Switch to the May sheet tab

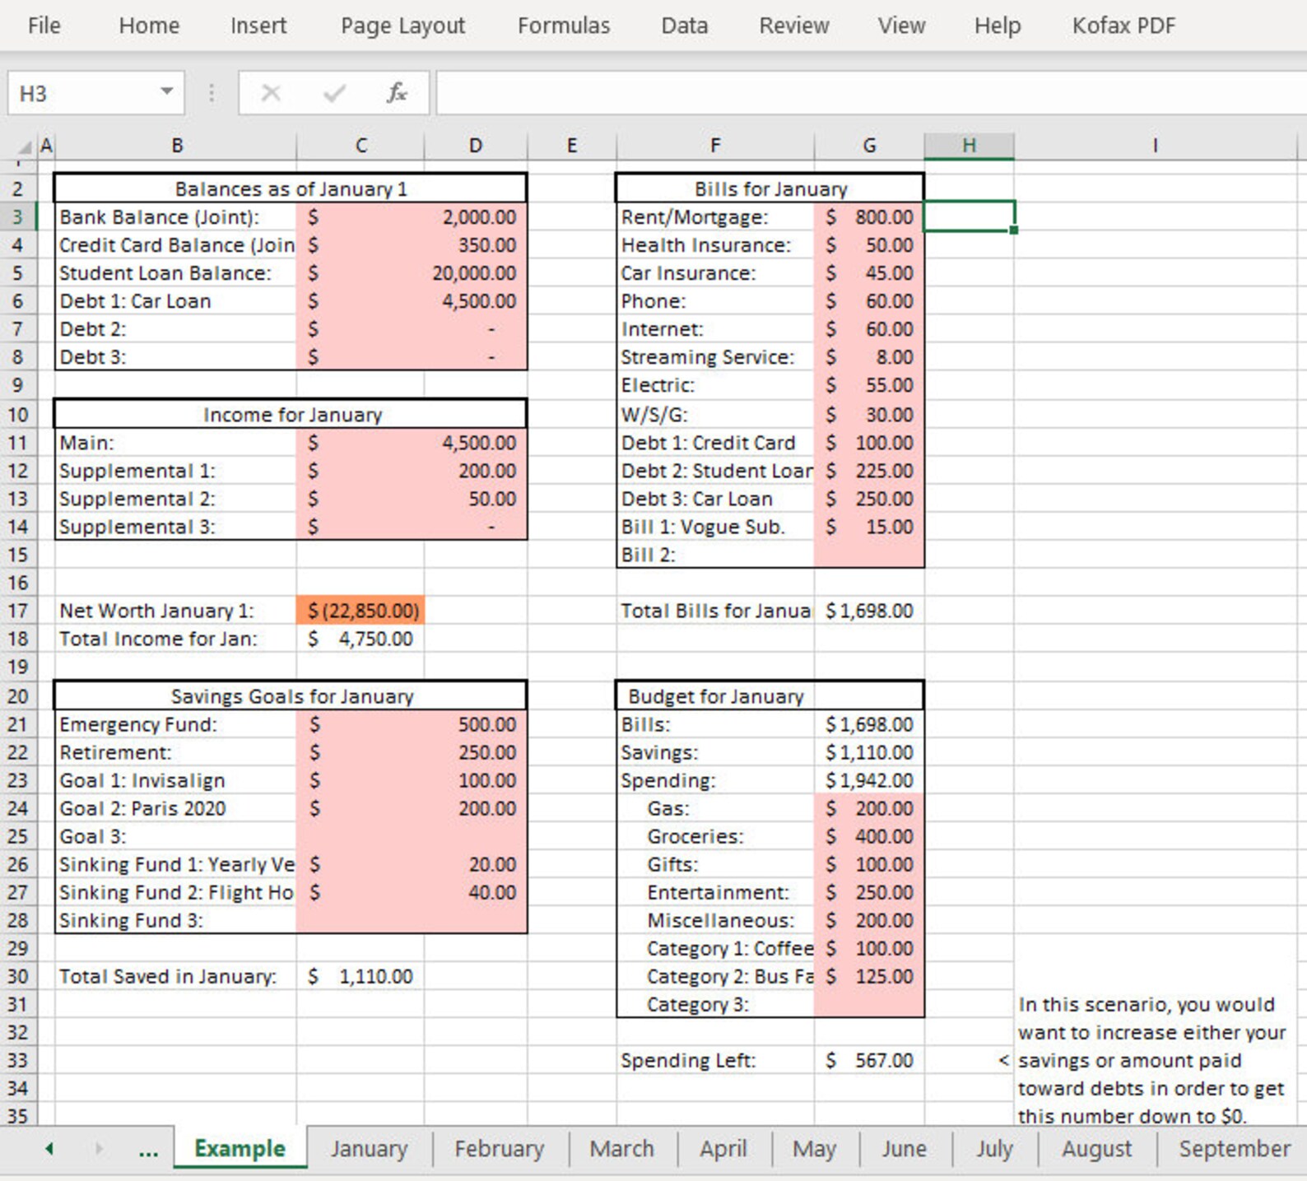815,1148
